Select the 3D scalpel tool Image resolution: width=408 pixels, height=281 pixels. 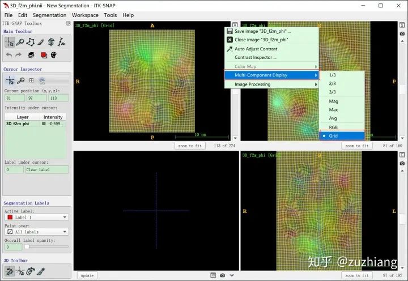click(41, 271)
